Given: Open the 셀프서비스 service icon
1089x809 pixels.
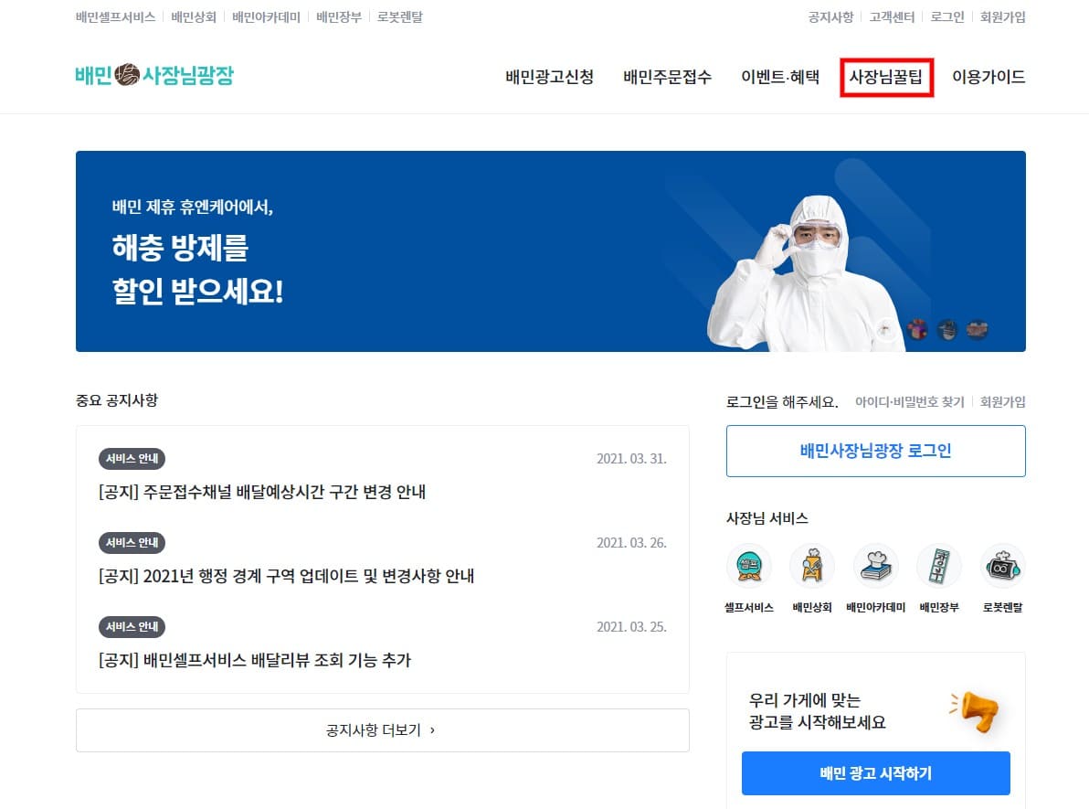Looking at the screenshot, I should coord(749,567).
